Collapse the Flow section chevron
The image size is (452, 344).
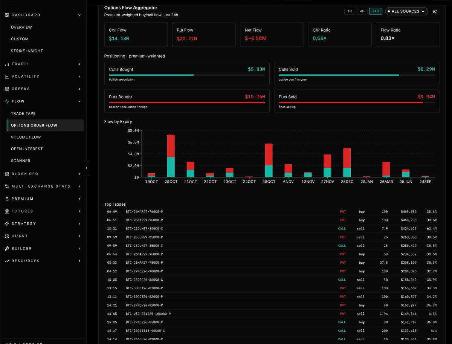pos(79,101)
